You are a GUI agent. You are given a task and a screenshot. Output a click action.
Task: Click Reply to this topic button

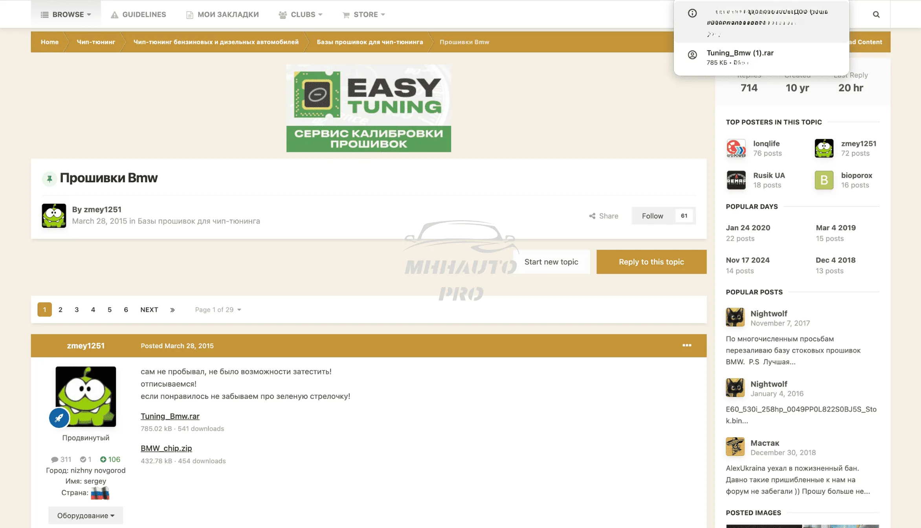coord(651,262)
